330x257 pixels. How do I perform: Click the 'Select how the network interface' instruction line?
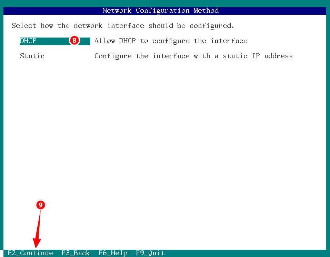pos(123,25)
